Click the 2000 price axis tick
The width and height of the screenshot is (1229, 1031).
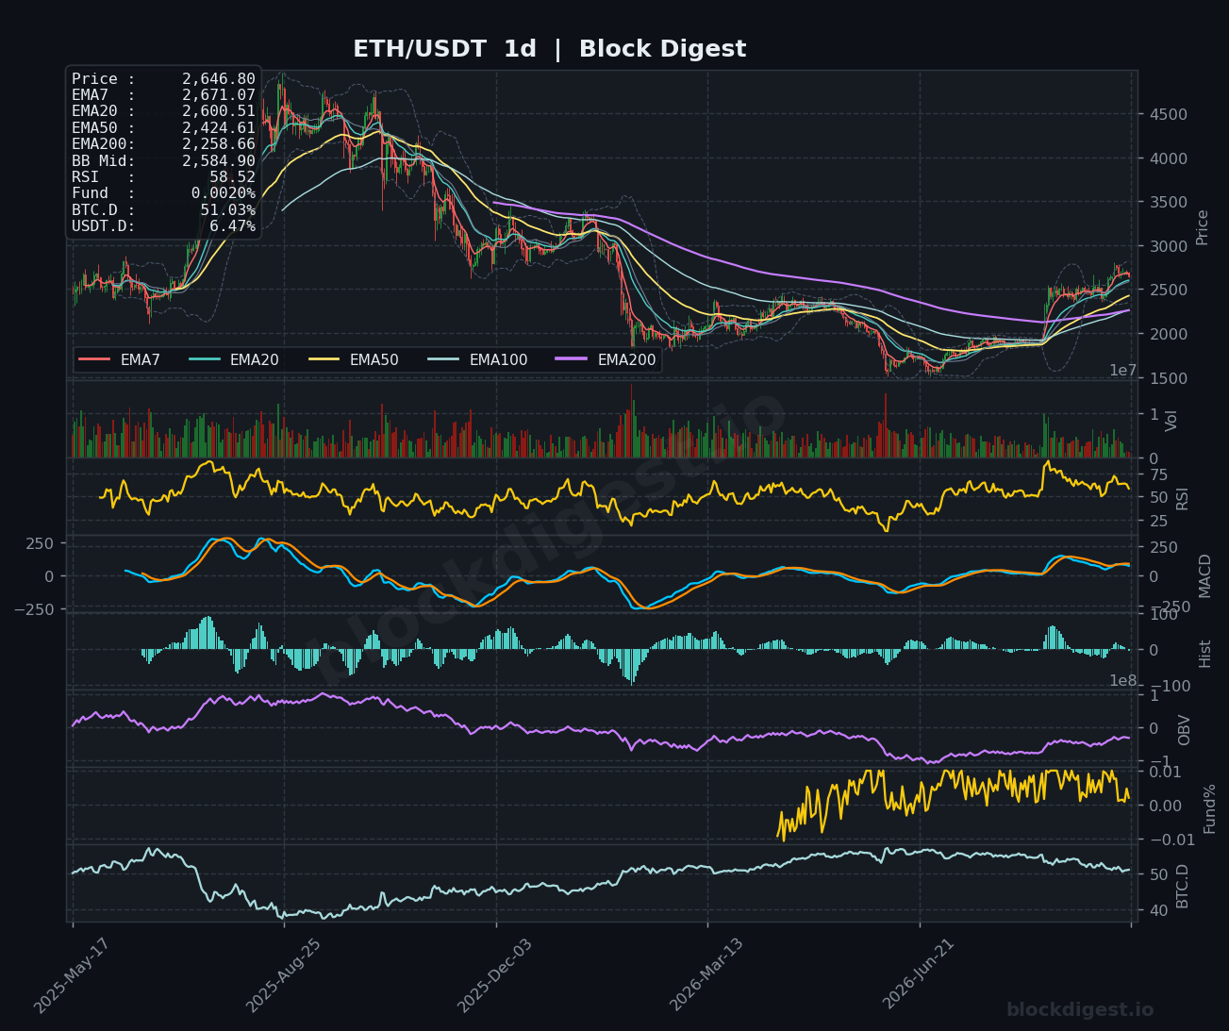tap(1170, 335)
